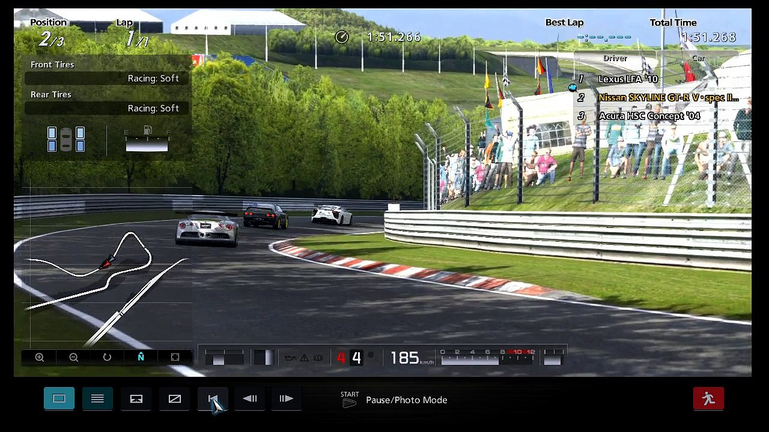Click the brake warning indicator icon
Viewport: 769px width, 432px height.
(x=318, y=358)
